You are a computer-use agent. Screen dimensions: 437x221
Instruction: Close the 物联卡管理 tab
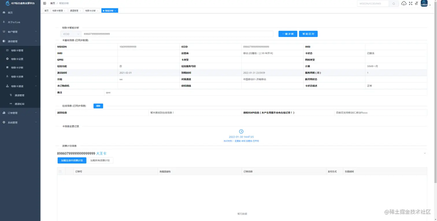point(64,11)
